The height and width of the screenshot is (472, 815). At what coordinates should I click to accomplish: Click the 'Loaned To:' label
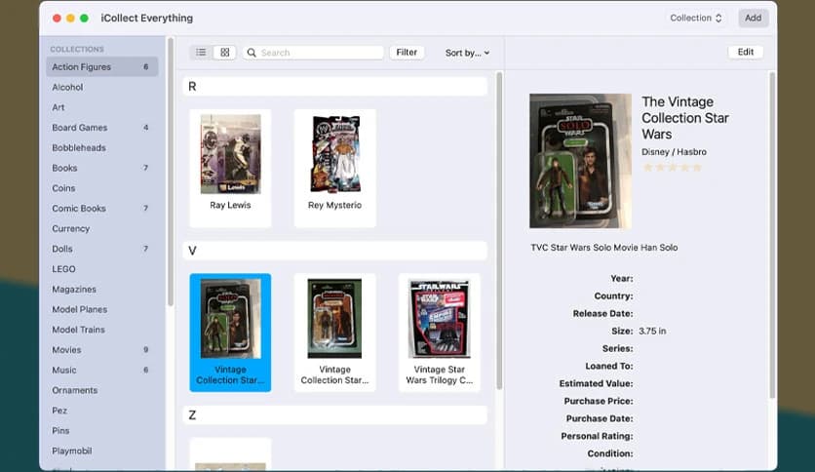click(x=609, y=366)
